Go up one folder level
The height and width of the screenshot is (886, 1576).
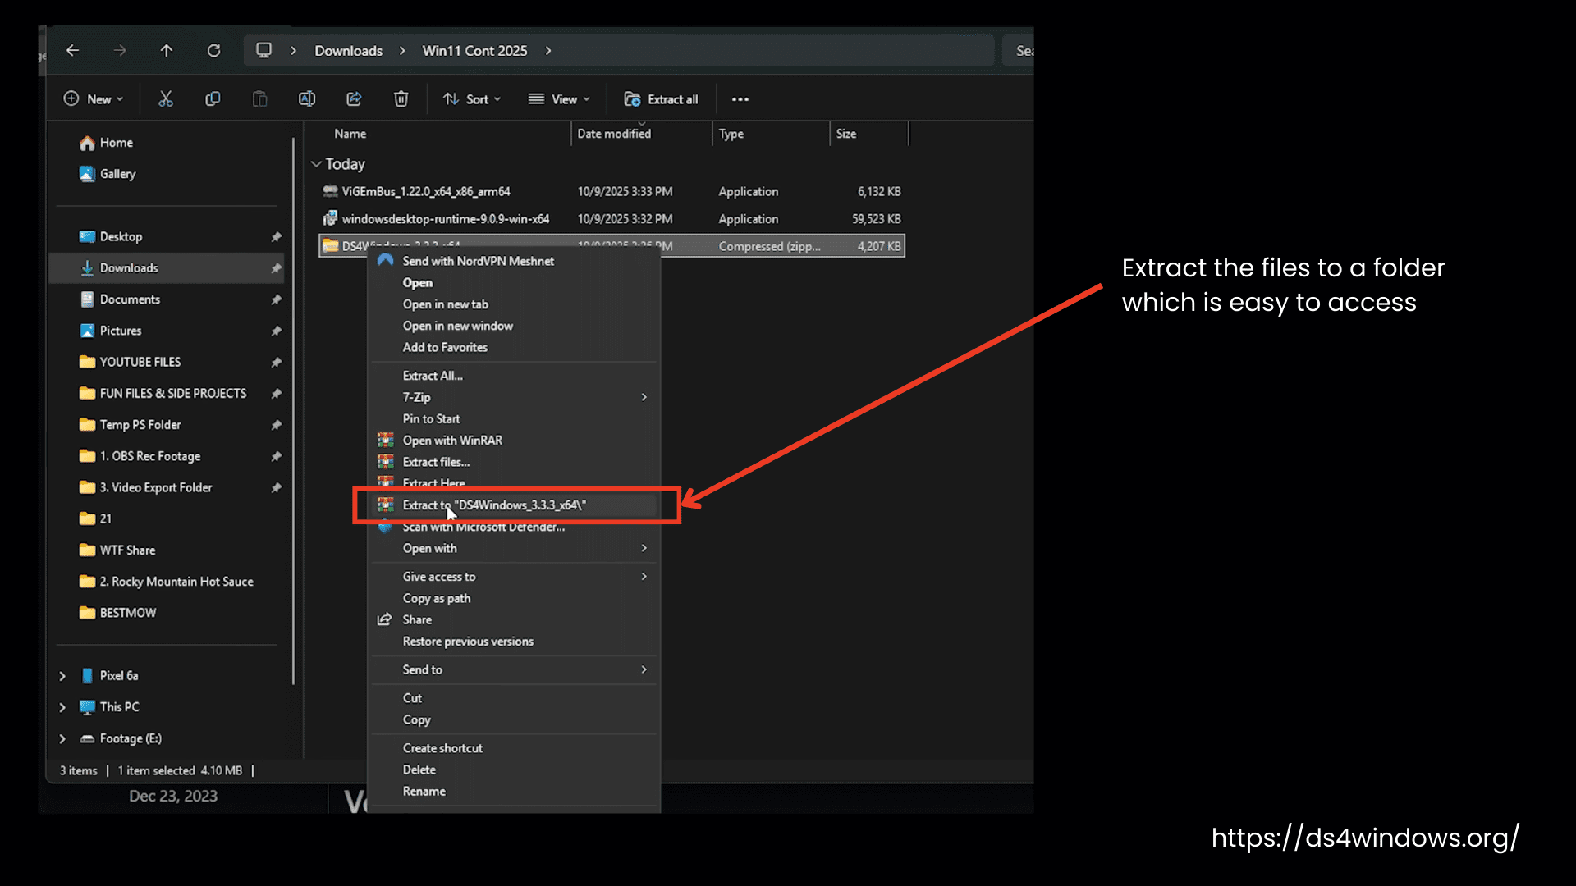click(x=167, y=51)
